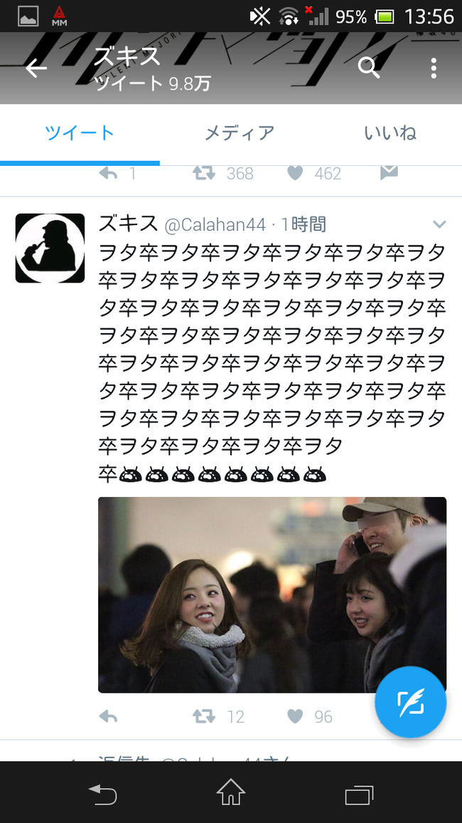Switch to the メディア tab
462x823 pixels.
[240, 133]
